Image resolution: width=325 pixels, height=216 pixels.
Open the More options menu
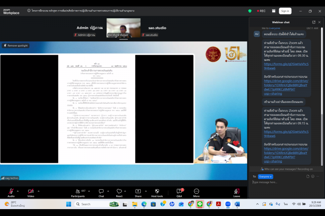pyautogui.click(x=196, y=191)
